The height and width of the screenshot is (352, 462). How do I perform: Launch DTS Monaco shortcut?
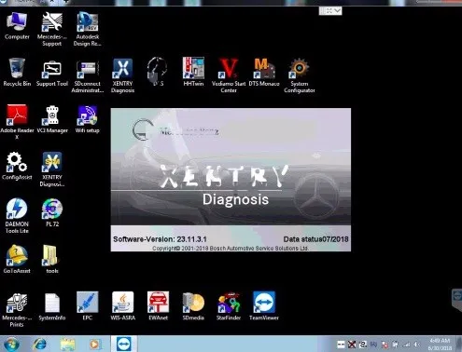coord(264,72)
